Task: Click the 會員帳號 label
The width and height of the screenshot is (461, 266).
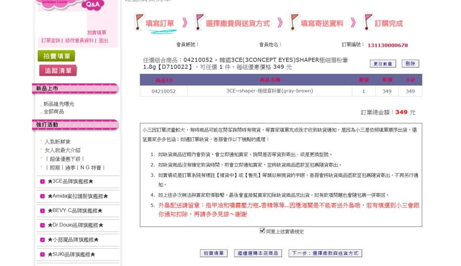Action: coord(187,45)
